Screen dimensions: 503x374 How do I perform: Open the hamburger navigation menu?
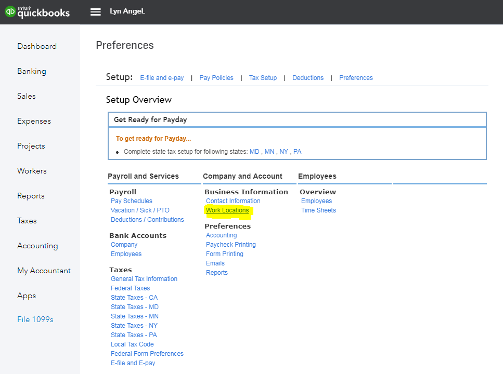coord(95,11)
